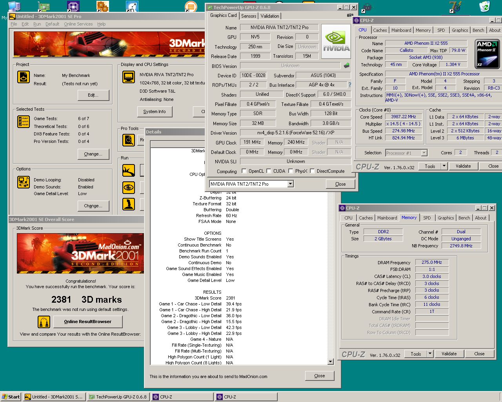
Task: Click the project icon in 3DMark Project panel
Action: (x=24, y=77)
